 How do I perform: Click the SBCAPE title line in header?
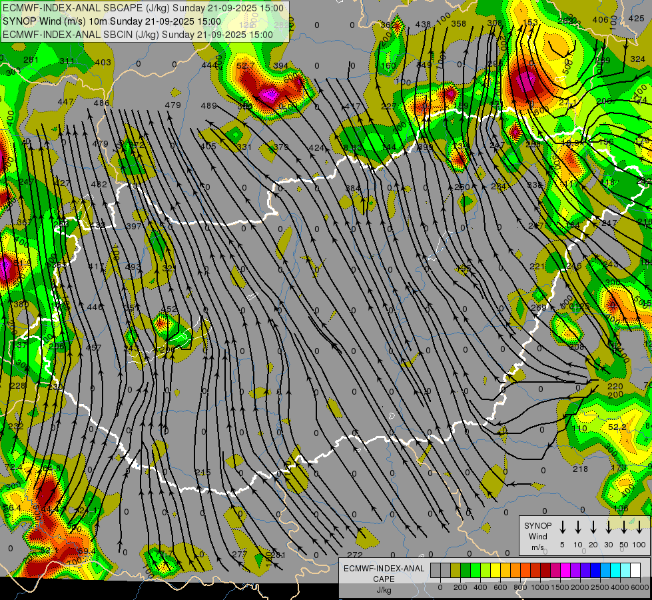(143, 8)
